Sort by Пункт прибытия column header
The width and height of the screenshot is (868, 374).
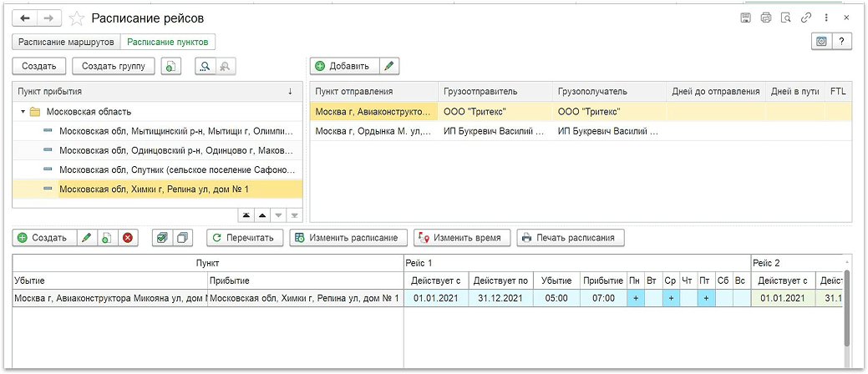point(157,92)
